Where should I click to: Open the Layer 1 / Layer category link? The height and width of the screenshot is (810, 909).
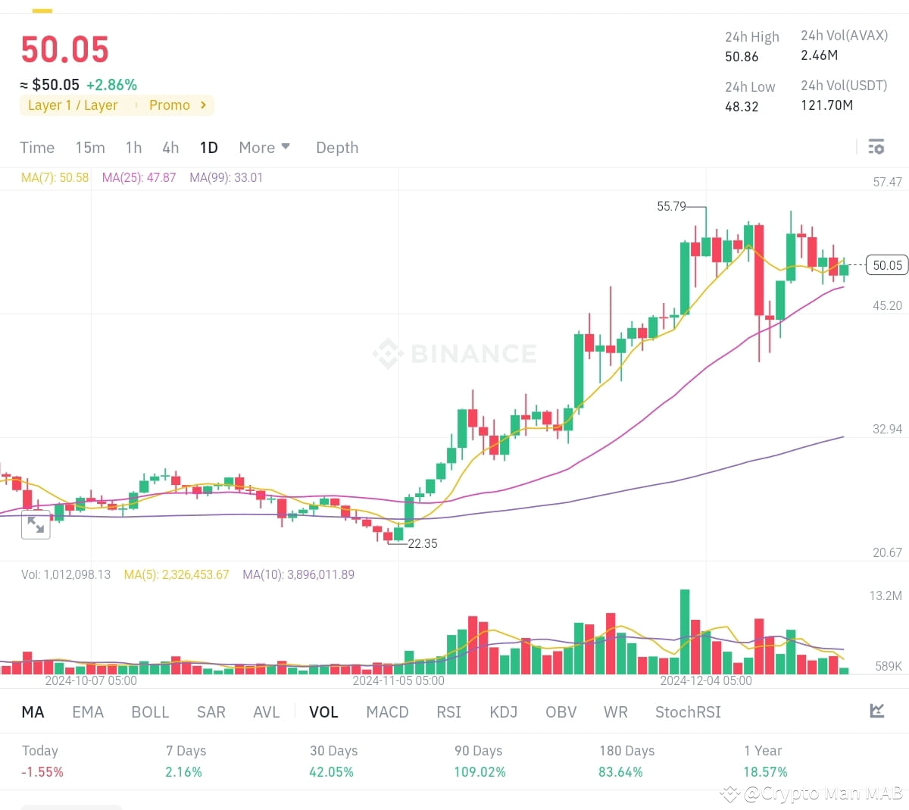pyautogui.click(x=73, y=105)
